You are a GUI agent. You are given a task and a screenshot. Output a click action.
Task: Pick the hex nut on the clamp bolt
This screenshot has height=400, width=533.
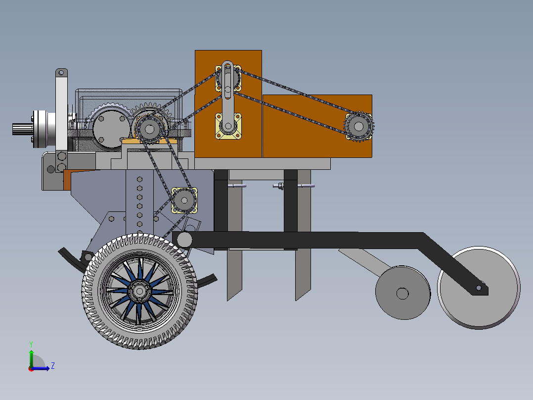[x=280, y=186]
